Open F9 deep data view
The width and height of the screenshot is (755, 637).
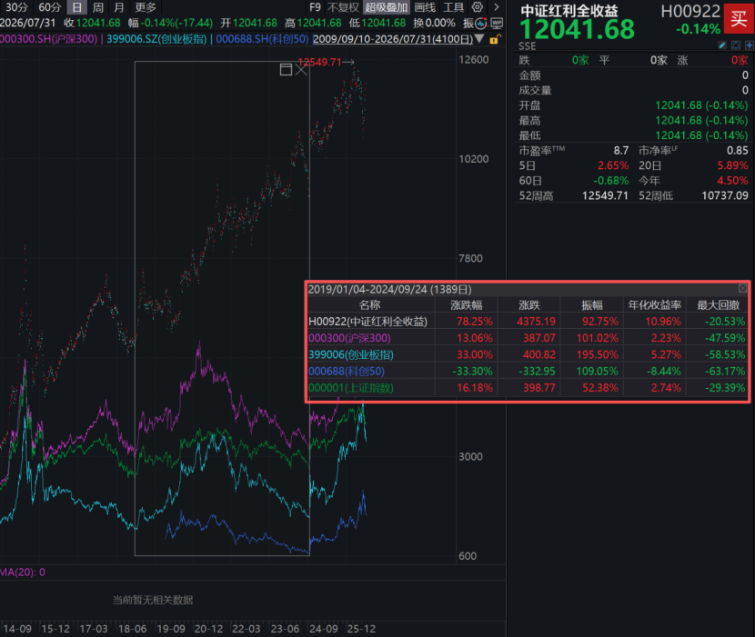pos(315,7)
